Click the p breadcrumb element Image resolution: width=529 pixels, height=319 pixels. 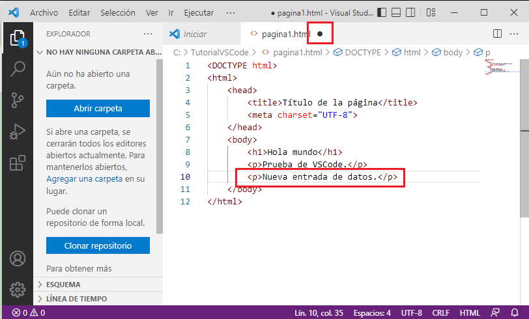coord(482,52)
